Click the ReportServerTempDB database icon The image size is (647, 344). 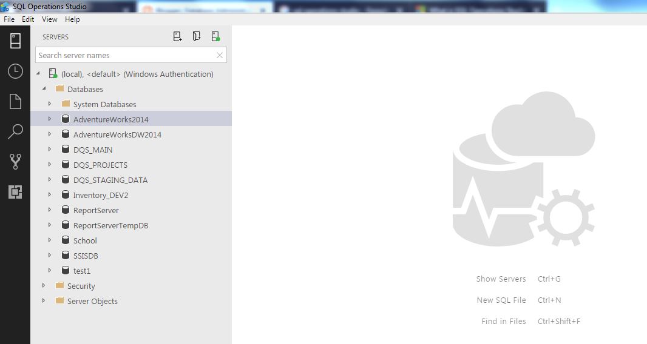(x=65, y=225)
